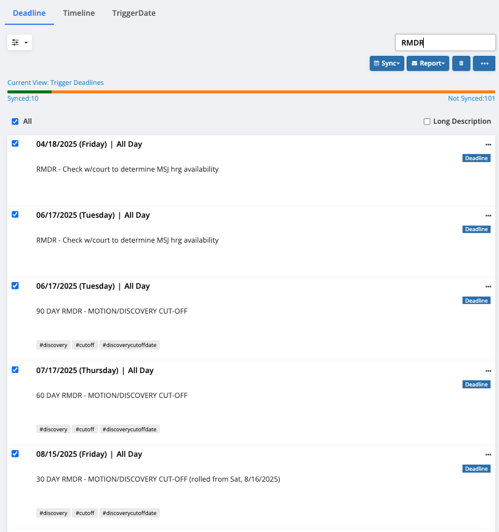Click the green synced portion of progress bar
499x532 pixels.
30,92
